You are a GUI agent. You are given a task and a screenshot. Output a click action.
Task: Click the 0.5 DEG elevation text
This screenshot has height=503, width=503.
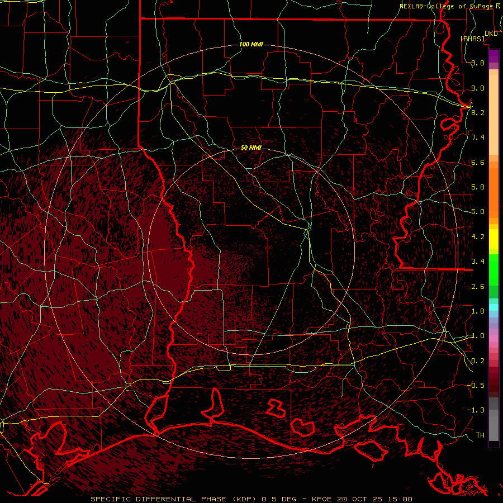tap(279, 499)
